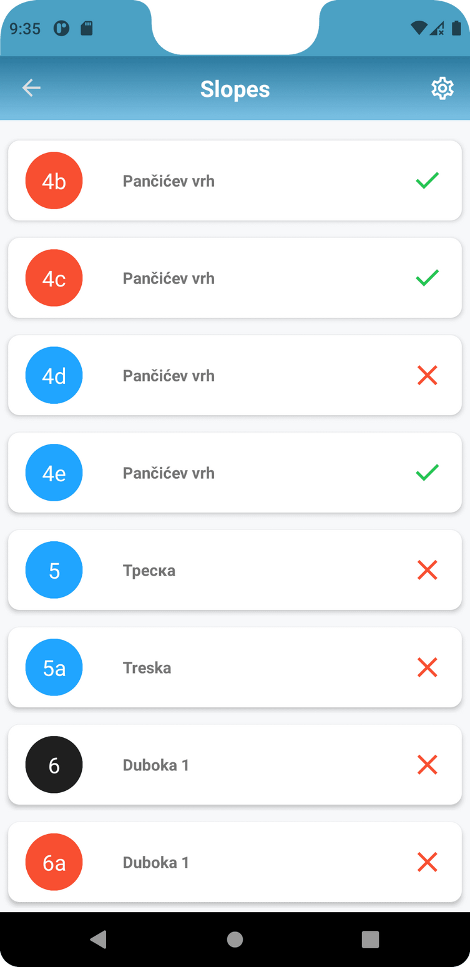Tap the black 6 slope badge
470x967 pixels.
point(54,765)
